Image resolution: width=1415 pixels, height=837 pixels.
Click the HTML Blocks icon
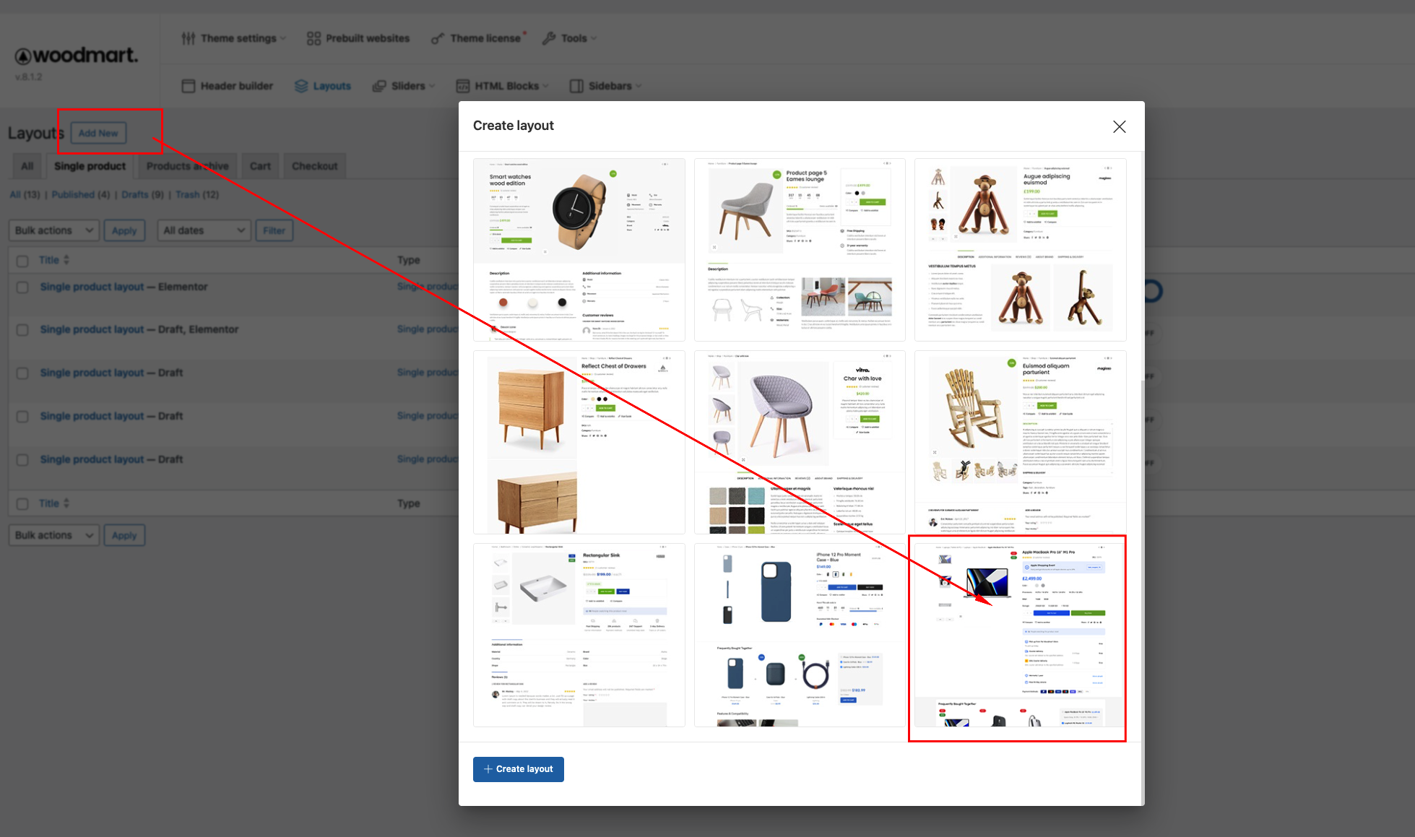(x=463, y=86)
